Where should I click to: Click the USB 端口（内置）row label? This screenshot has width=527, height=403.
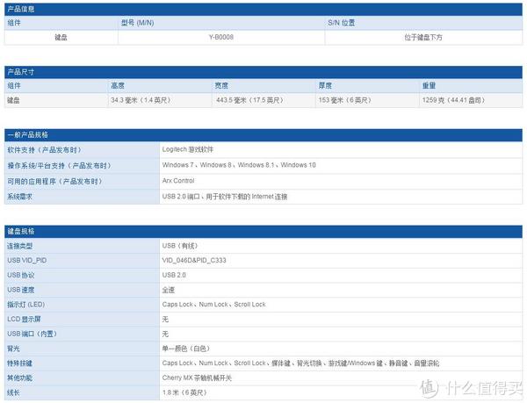click(32, 334)
